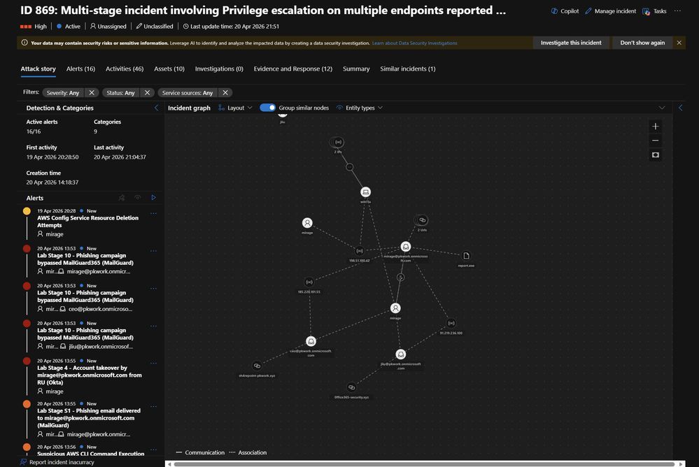Open Evidence and Response (12) tab
The width and height of the screenshot is (699, 467).
click(293, 69)
